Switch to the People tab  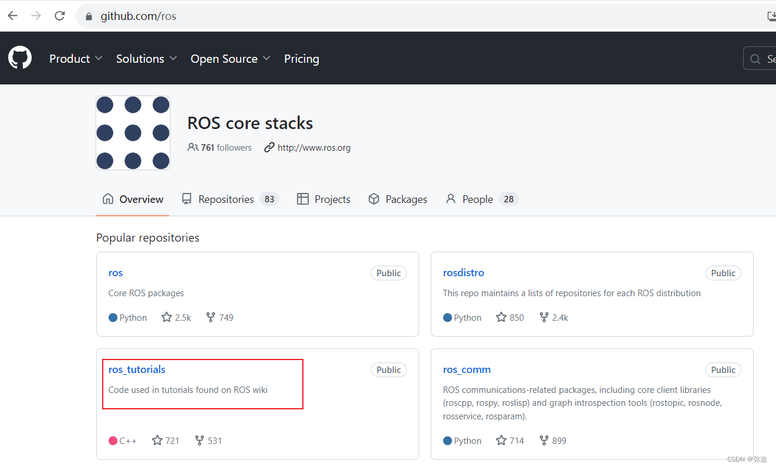point(482,199)
